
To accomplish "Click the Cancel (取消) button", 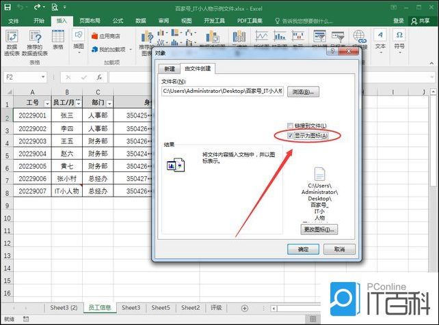I will [339, 249].
